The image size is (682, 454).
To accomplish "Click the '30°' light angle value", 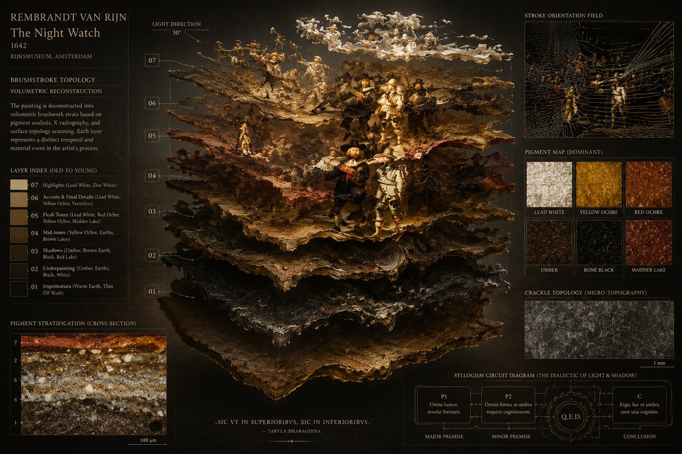I will 177,33.
